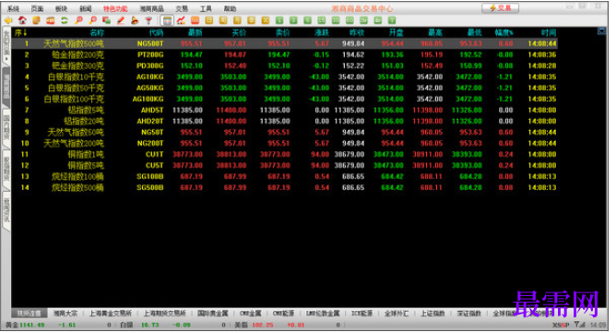Sort by the 涨跌 column header
The height and width of the screenshot is (333, 616).
(322, 32)
